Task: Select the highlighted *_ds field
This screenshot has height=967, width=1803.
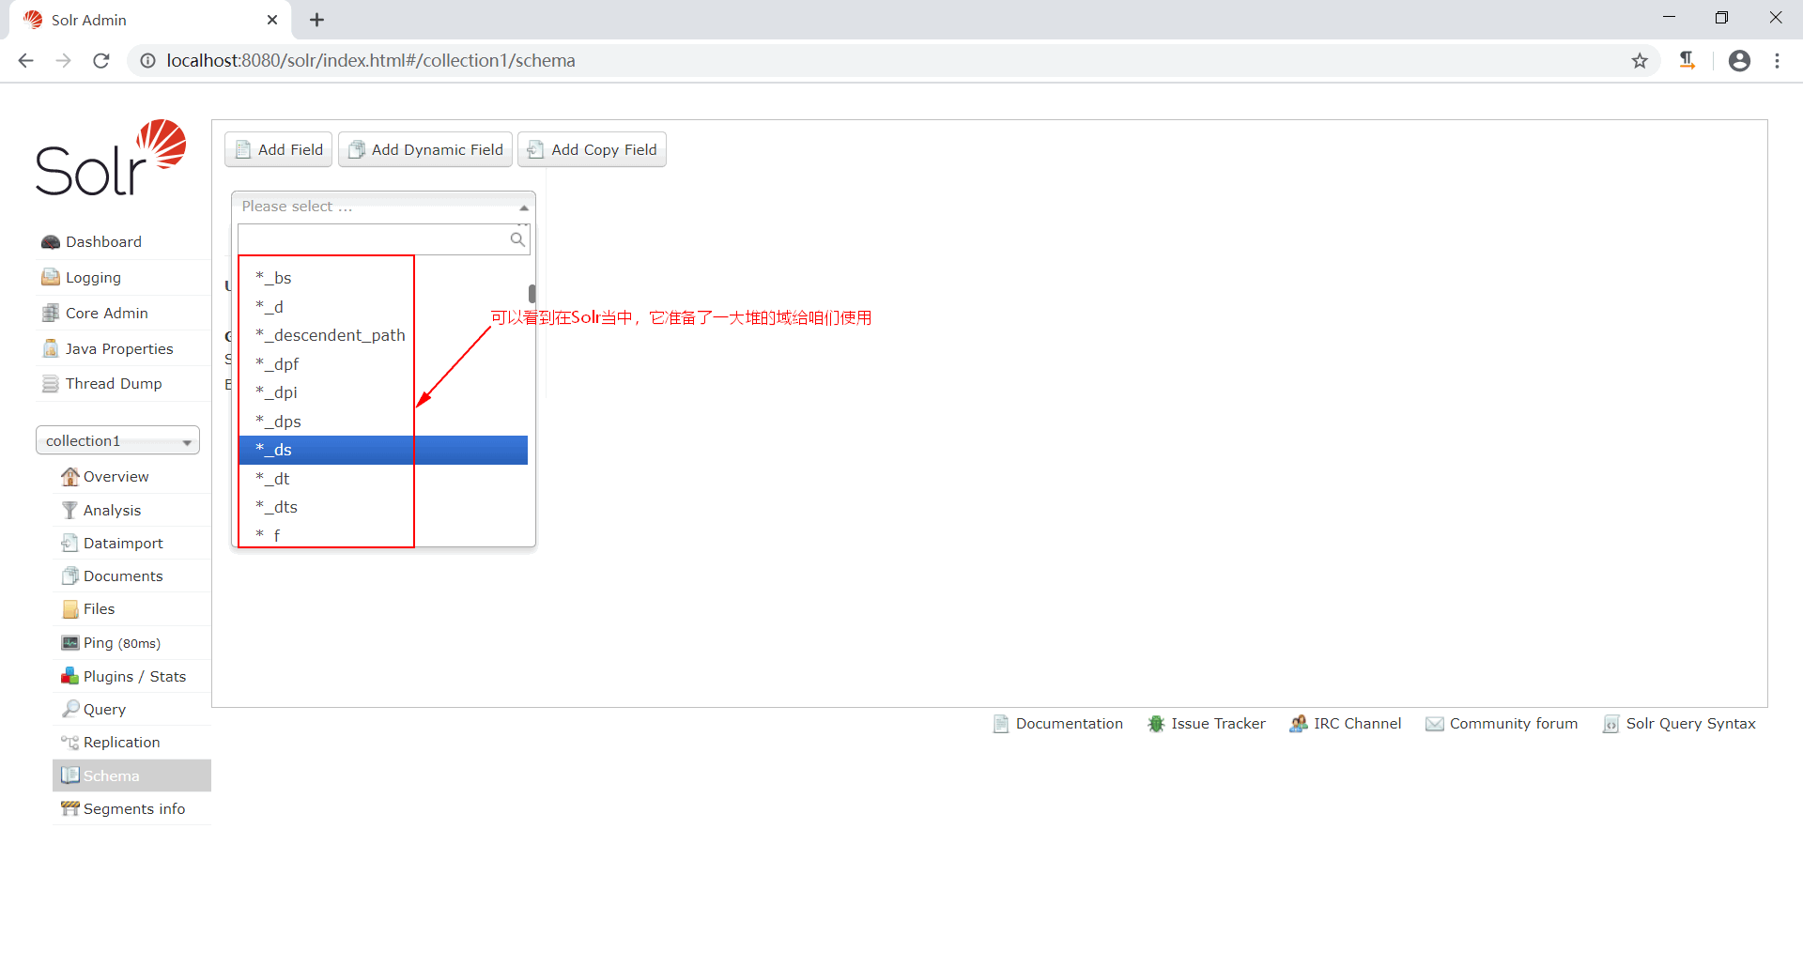Action: click(x=274, y=450)
